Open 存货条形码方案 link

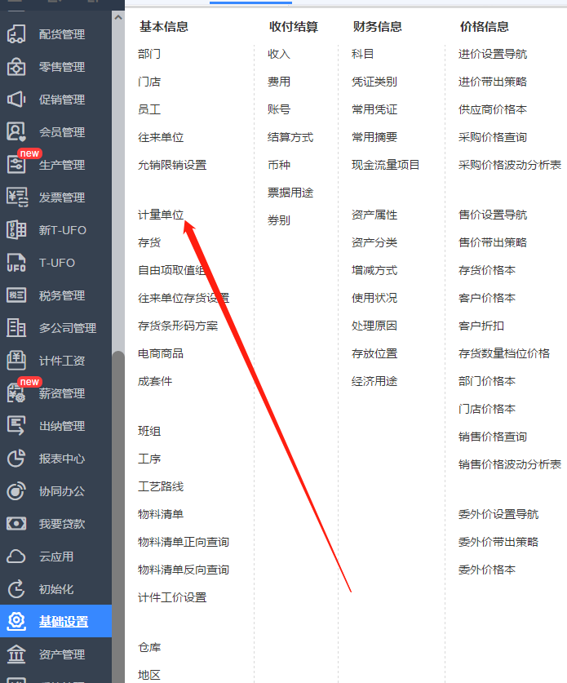pos(178,326)
